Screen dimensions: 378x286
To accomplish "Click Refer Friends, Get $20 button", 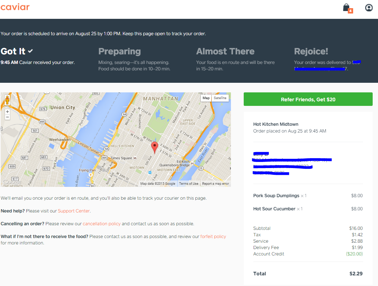I will (308, 99).
